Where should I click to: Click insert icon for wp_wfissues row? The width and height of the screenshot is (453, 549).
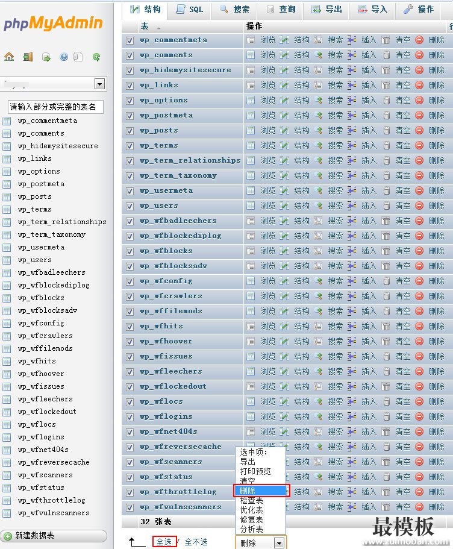coord(352,356)
